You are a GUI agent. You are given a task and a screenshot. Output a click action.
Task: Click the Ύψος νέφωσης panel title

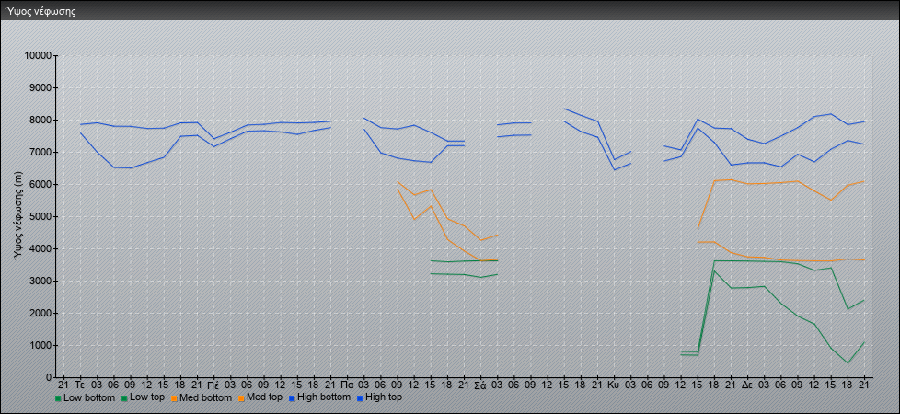point(40,12)
